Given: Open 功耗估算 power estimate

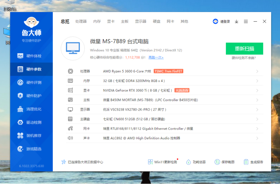Looking at the screenshot, I should tap(196, 162).
